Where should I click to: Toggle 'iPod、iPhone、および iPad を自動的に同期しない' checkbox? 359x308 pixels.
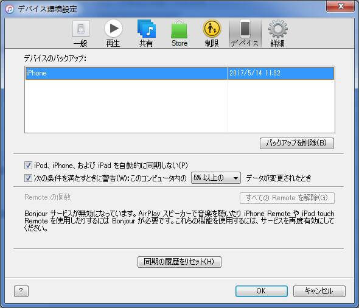[x=28, y=165]
